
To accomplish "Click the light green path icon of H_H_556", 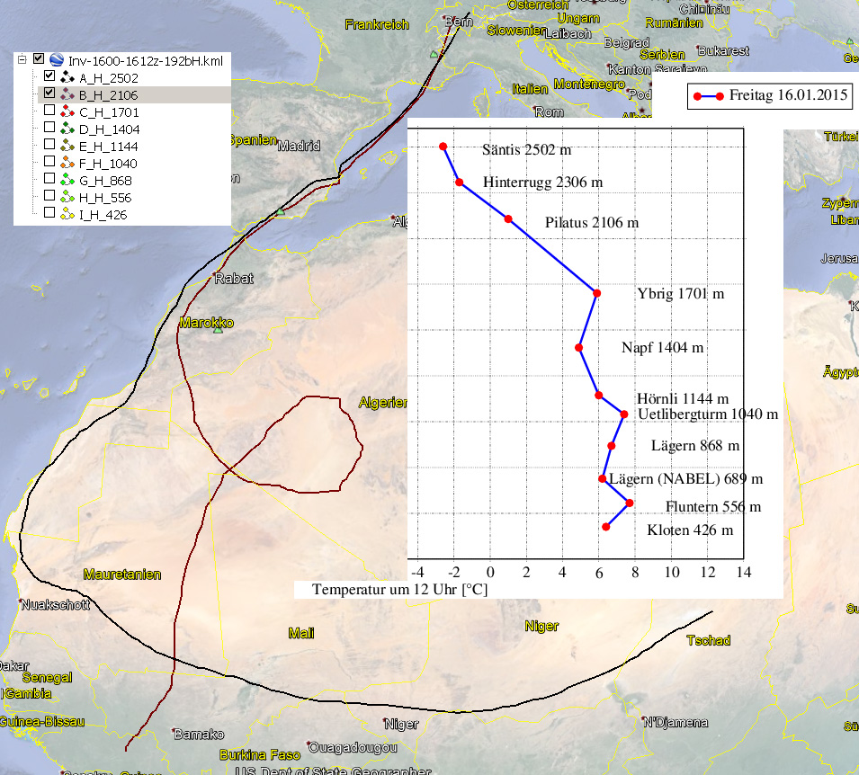I will pos(67,196).
